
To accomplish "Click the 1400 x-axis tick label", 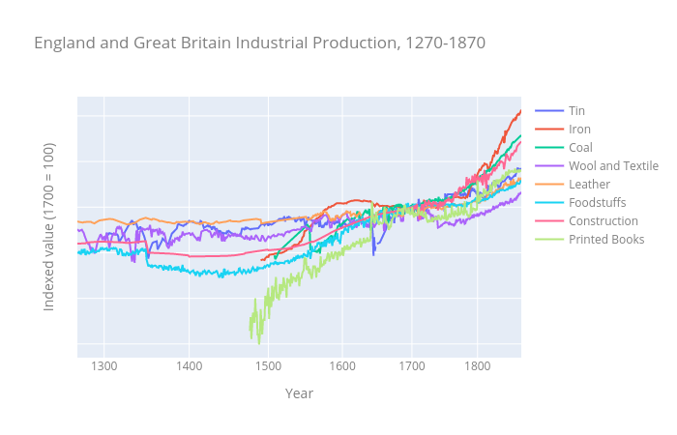I will click(x=190, y=366).
